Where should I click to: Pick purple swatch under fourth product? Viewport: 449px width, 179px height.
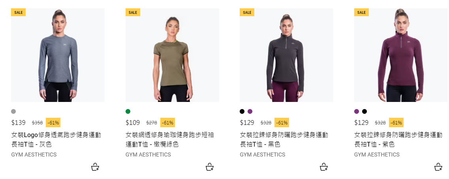coord(357,111)
